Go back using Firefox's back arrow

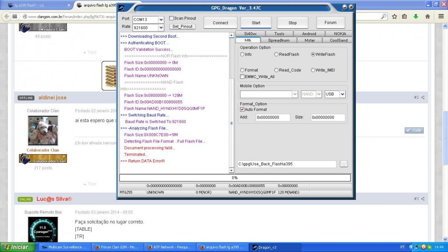[6, 16]
